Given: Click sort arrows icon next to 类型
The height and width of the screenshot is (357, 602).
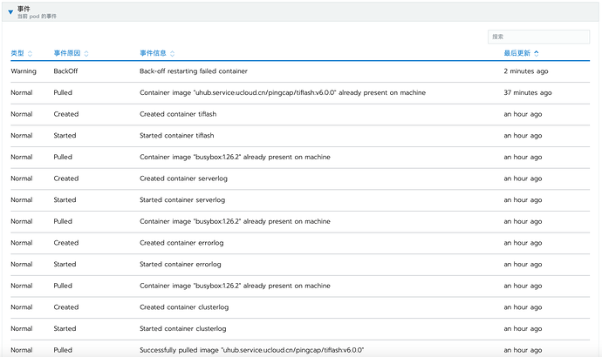Looking at the screenshot, I should tap(30, 54).
